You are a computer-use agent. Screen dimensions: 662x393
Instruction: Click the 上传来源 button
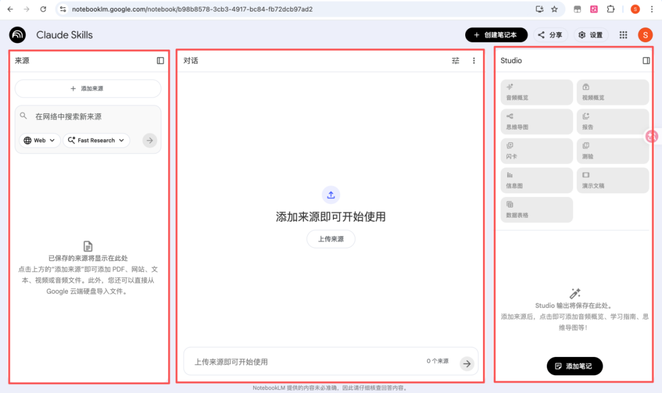click(x=331, y=239)
